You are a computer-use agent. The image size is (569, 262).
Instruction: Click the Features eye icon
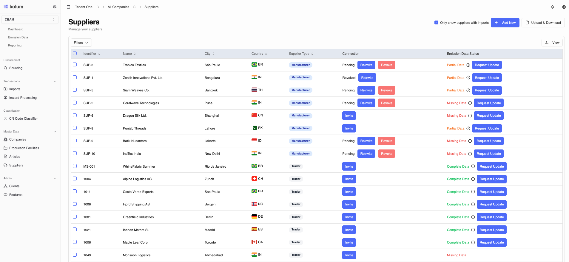click(5, 195)
